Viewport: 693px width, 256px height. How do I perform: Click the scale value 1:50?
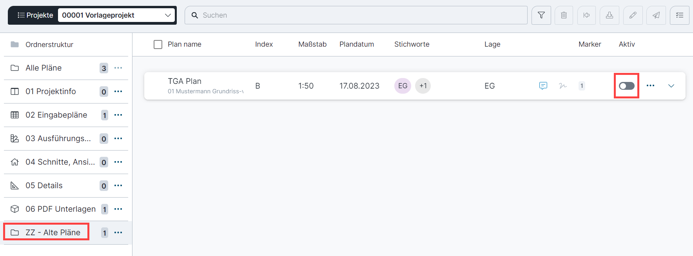306,86
